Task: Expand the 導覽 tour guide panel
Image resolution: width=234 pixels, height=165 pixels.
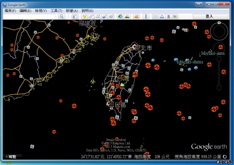Action: pos(11,157)
